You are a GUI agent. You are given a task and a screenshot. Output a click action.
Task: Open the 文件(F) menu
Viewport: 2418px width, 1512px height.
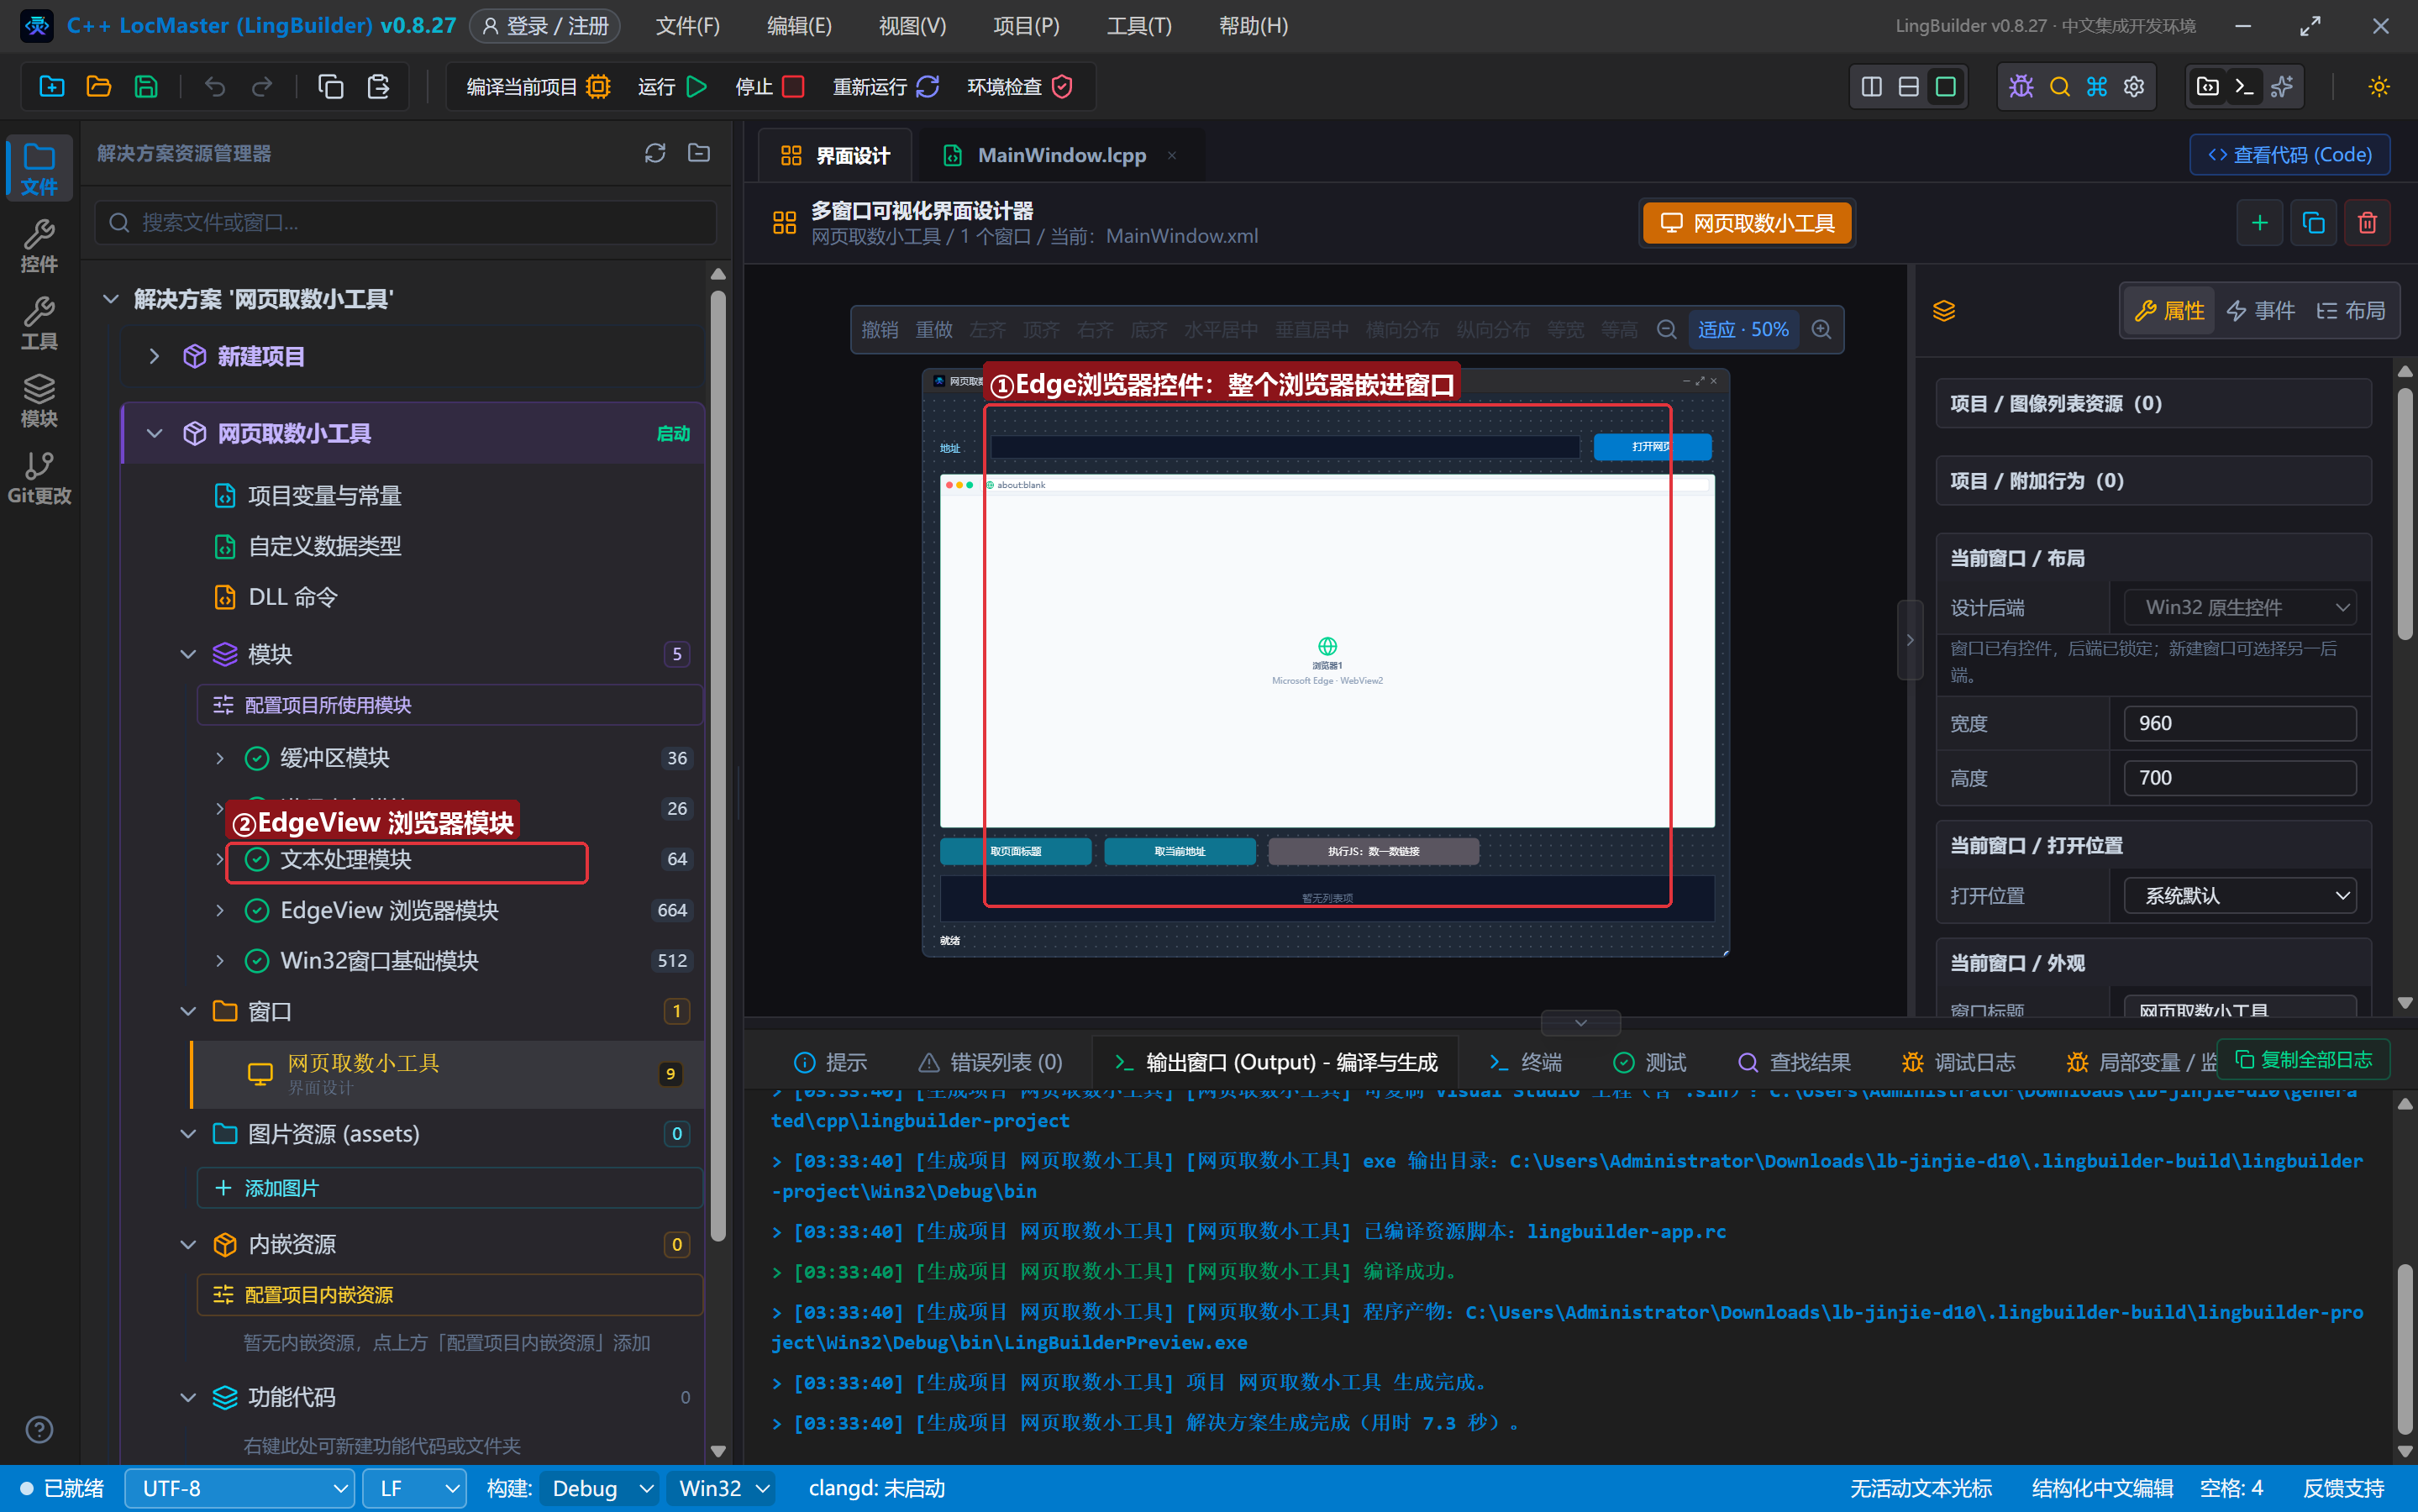687,26
